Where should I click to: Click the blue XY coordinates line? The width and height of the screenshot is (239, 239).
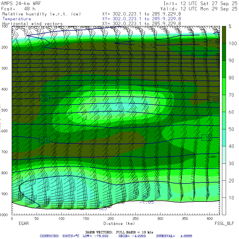(x=142, y=19)
